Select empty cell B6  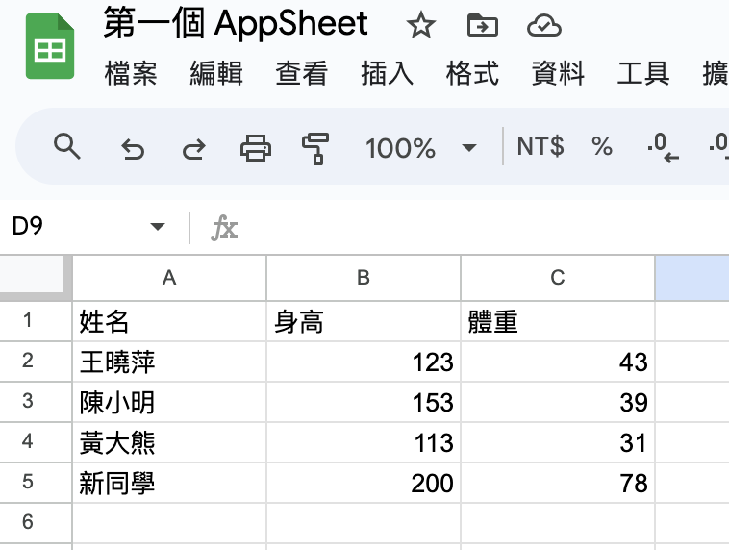tap(364, 522)
